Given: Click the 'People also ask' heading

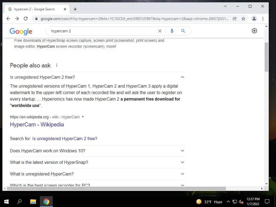Looking at the screenshot, I should coord(30,65).
